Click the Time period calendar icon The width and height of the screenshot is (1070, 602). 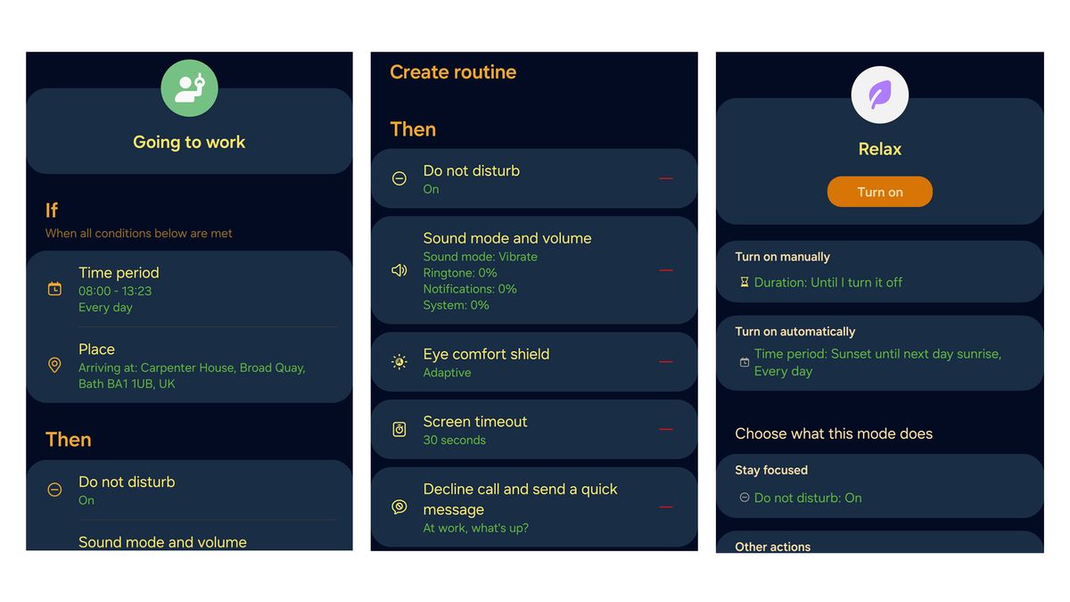(54, 289)
